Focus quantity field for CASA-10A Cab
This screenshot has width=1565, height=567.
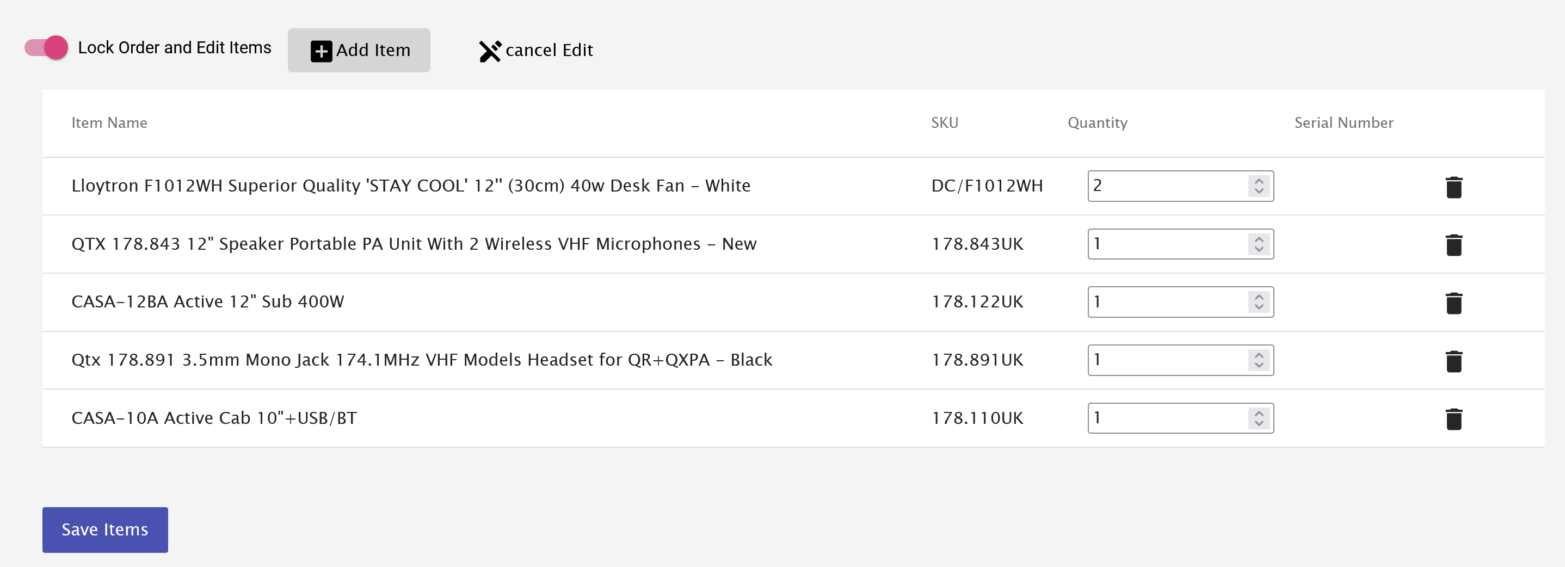1180,418
